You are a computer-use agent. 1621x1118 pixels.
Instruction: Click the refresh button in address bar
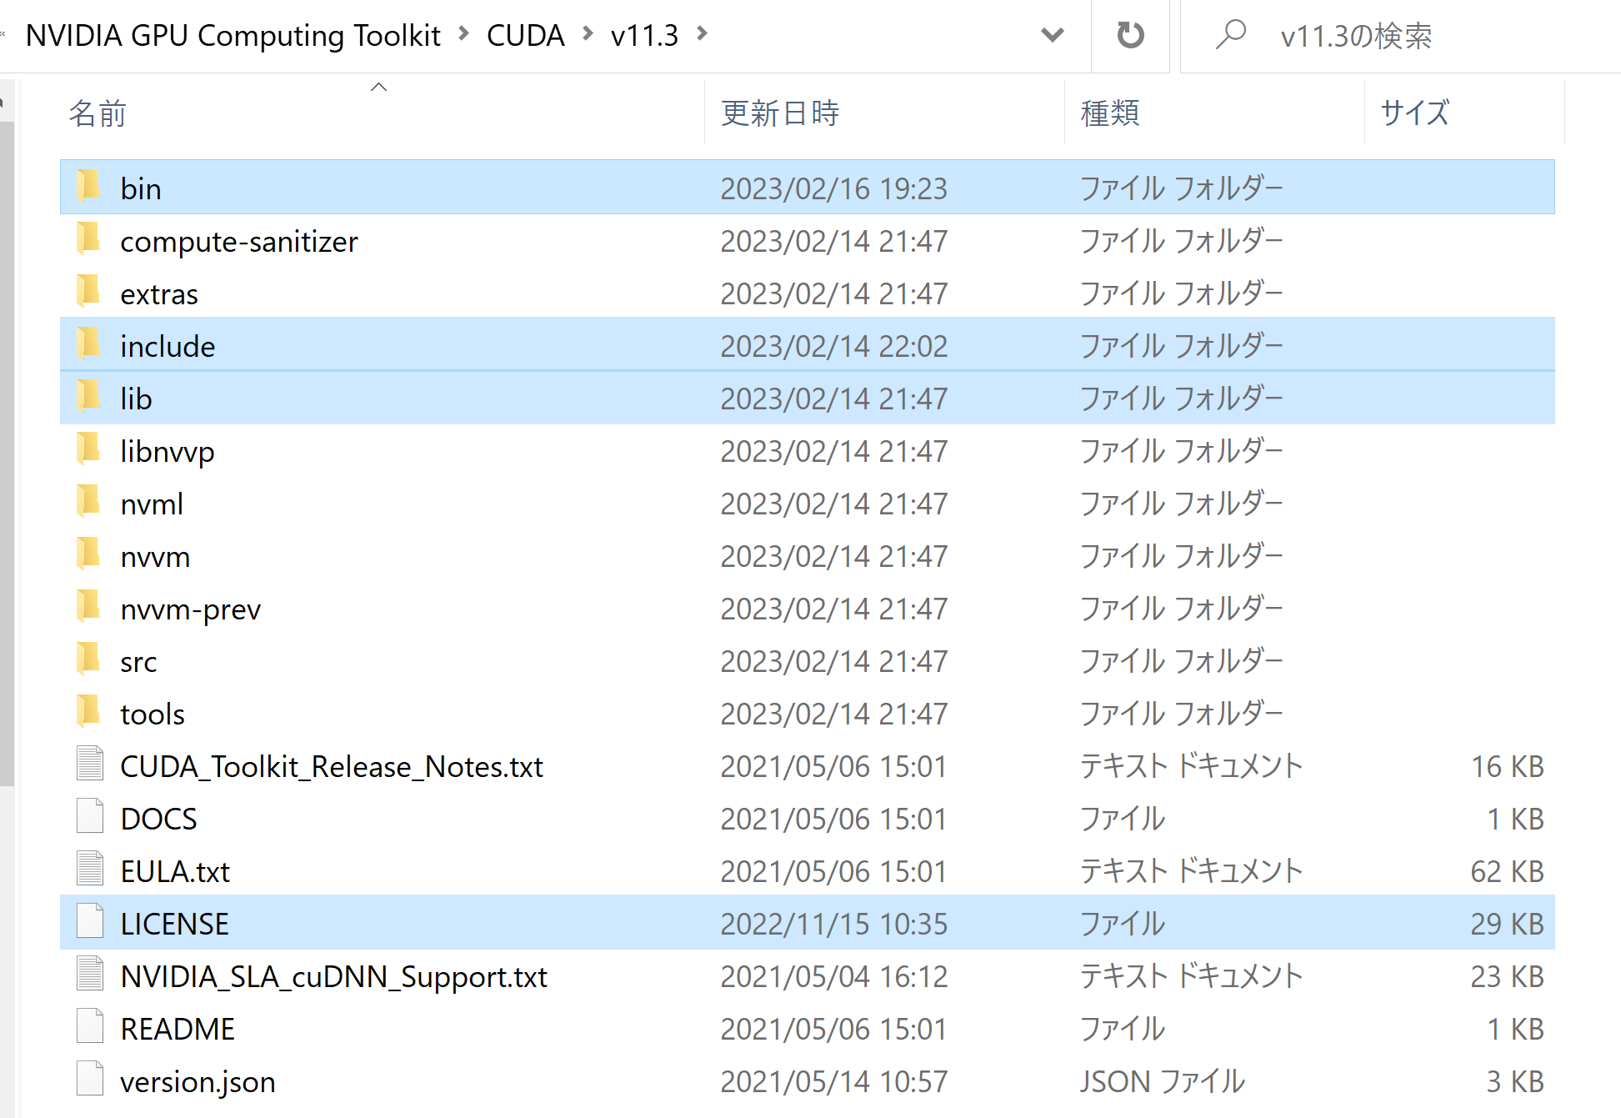coord(1130,35)
